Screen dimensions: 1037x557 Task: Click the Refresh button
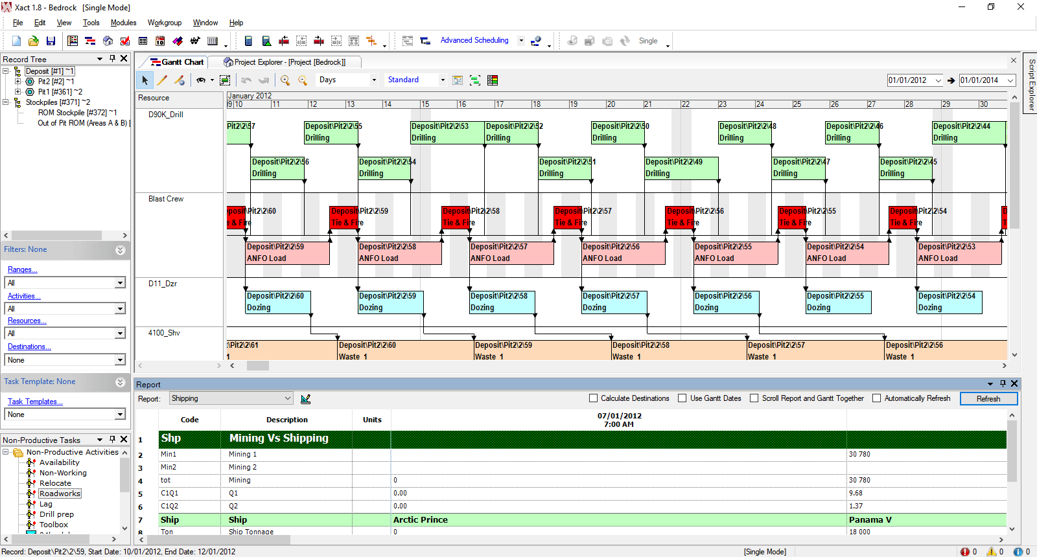pyautogui.click(x=988, y=399)
